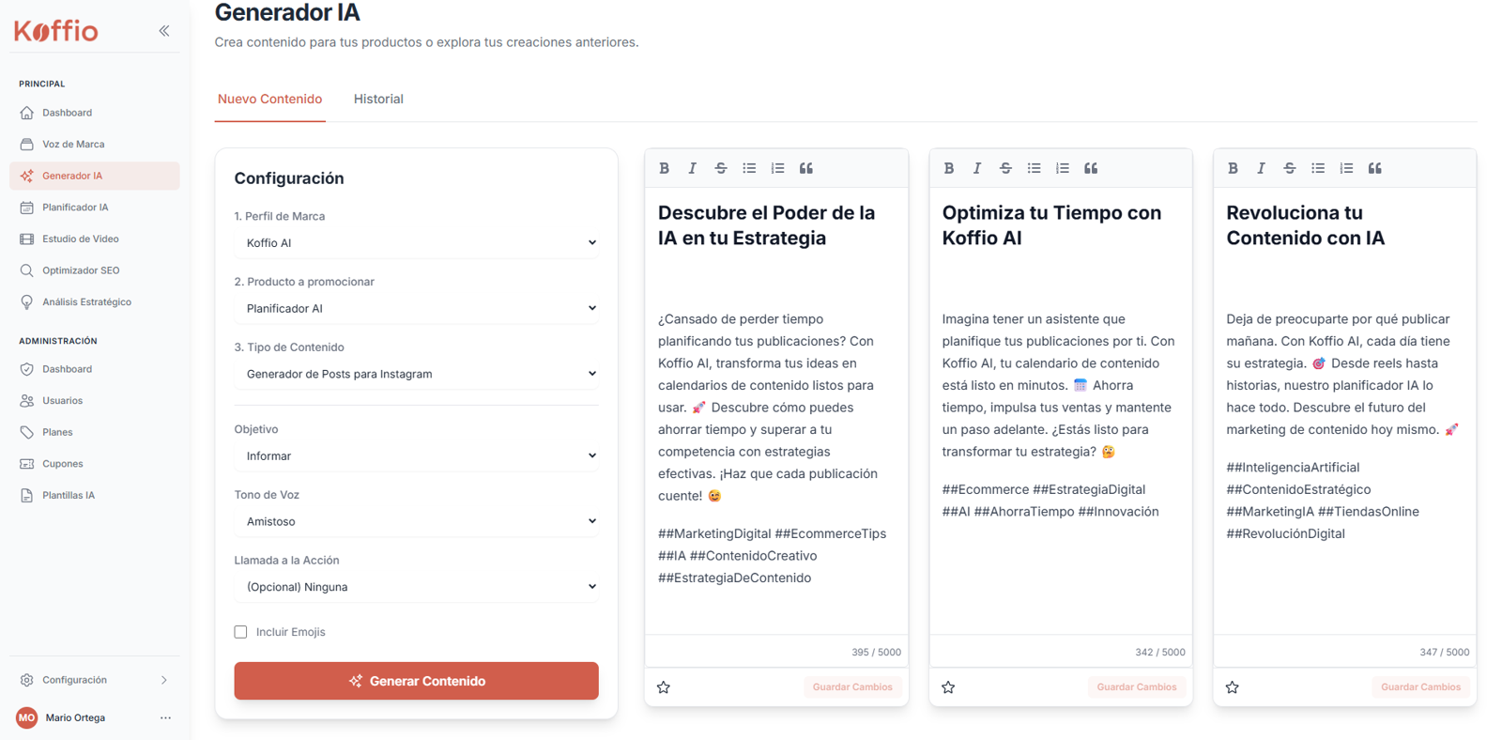
Task: Toggle bold in the 'Optimiza tu Tiempo' editor
Action: tap(948, 168)
